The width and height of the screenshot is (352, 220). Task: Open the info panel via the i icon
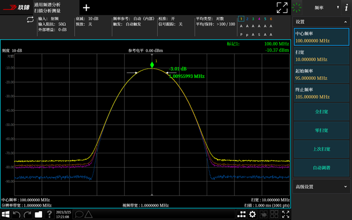tap(347, 7)
